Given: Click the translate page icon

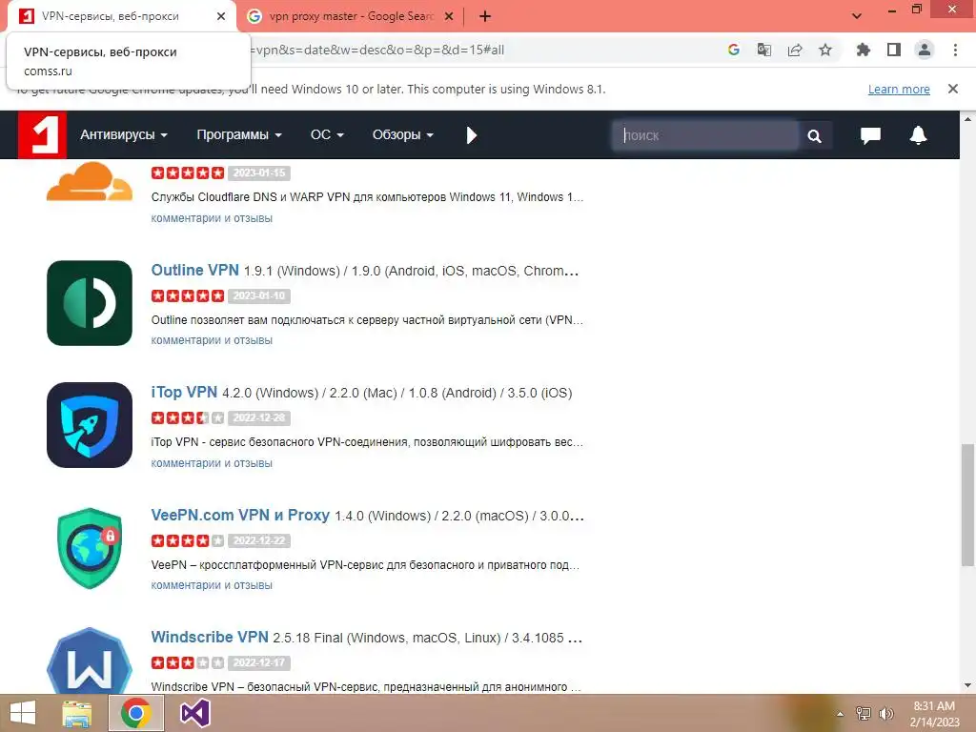Looking at the screenshot, I should pos(764,50).
